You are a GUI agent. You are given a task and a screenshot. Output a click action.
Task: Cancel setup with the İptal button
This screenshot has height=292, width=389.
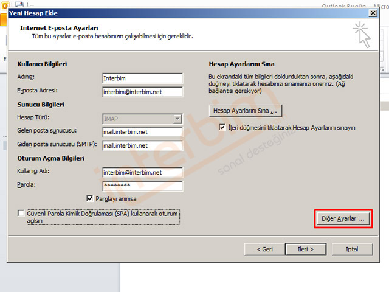point(351,249)
